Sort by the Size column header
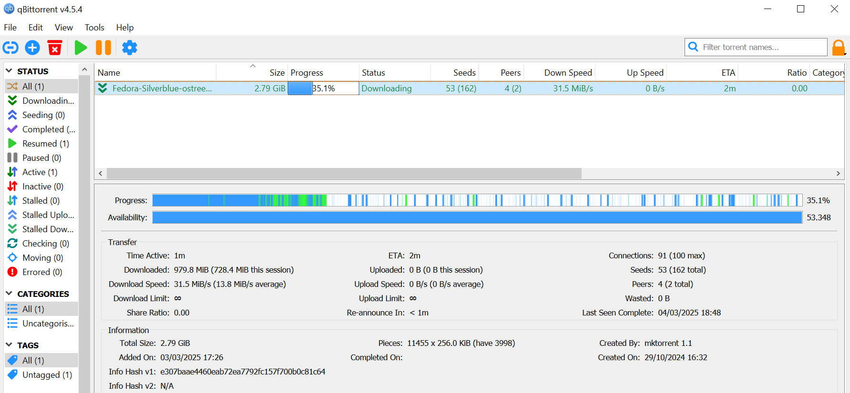Image resolution: width=850 pixels, height=393 pixels. (252, 72)
